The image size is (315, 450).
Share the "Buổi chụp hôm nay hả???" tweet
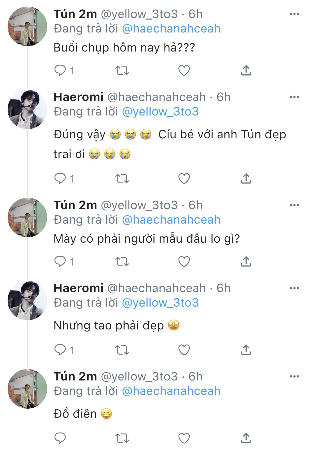tap(246, 70)
